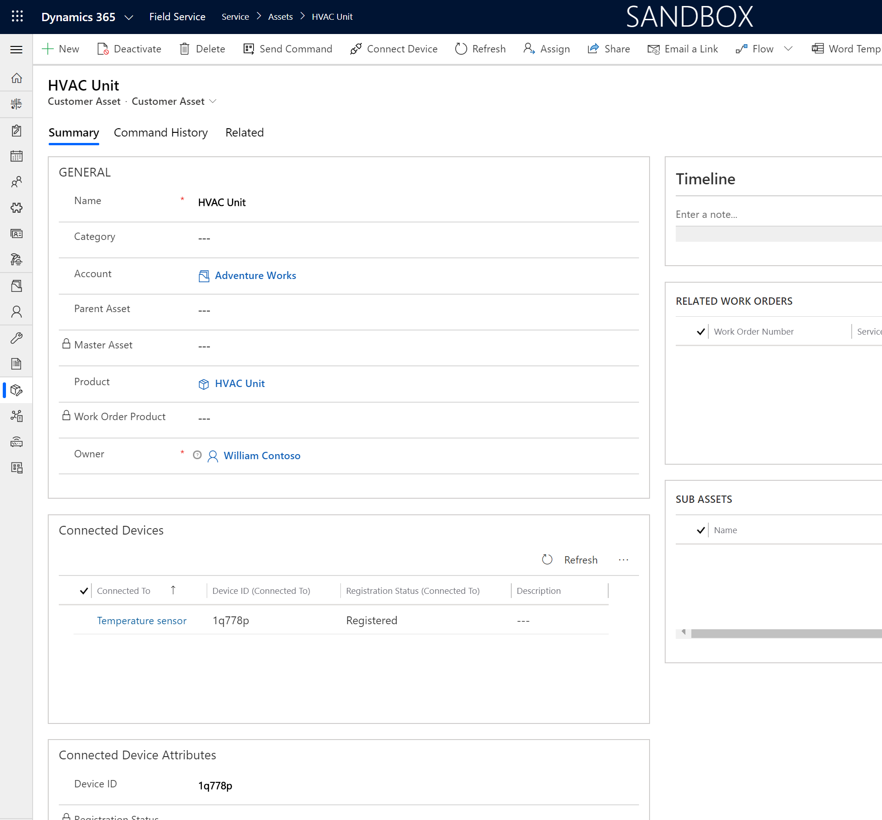Assign the record to another user
Image resolution: width=882 pixels, height=820 pixels.
(547, 49)
